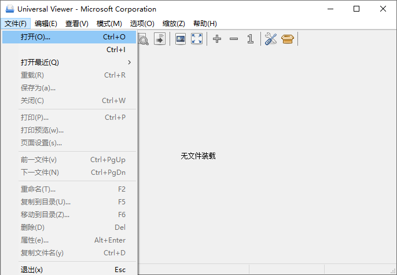Open the 缩放(Z) menu
This screenshot has width=397, height=275.
click(x=174, y=24)
